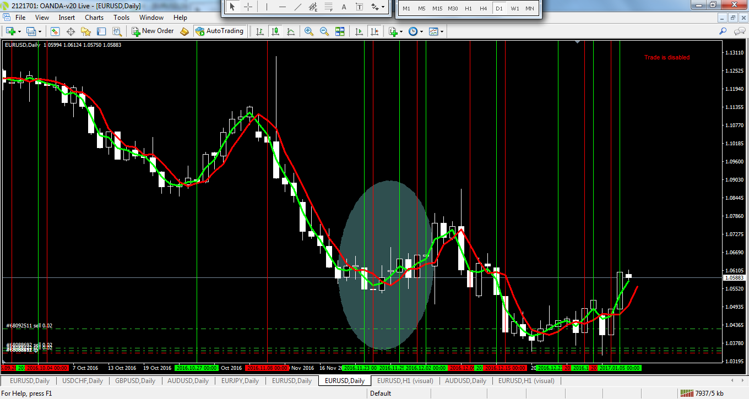
Task: Select the #68092511 sell 0.02 order line
Action: (29, 326)
